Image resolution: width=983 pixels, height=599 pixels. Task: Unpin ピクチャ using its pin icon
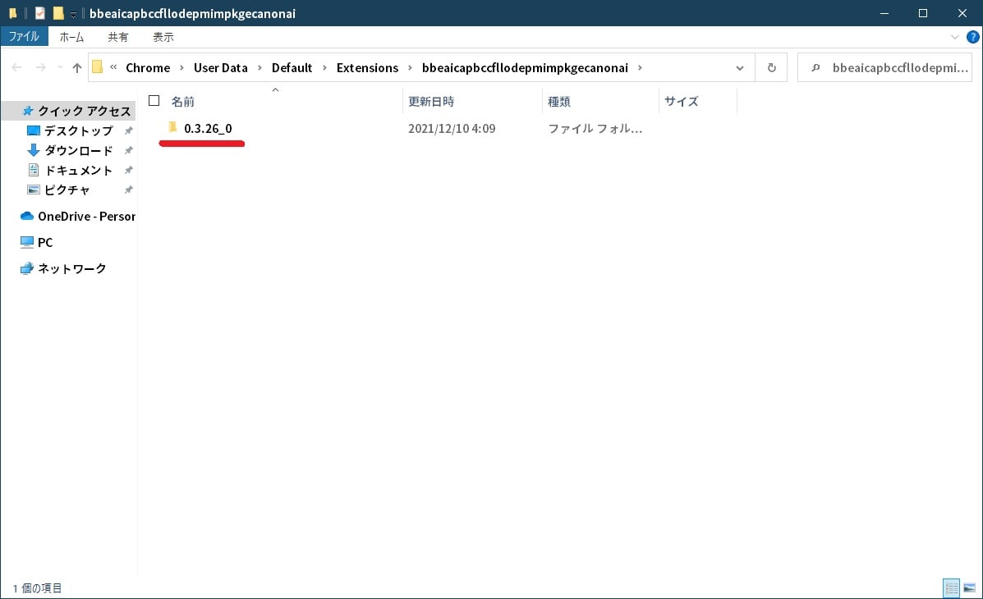point(128,190)
